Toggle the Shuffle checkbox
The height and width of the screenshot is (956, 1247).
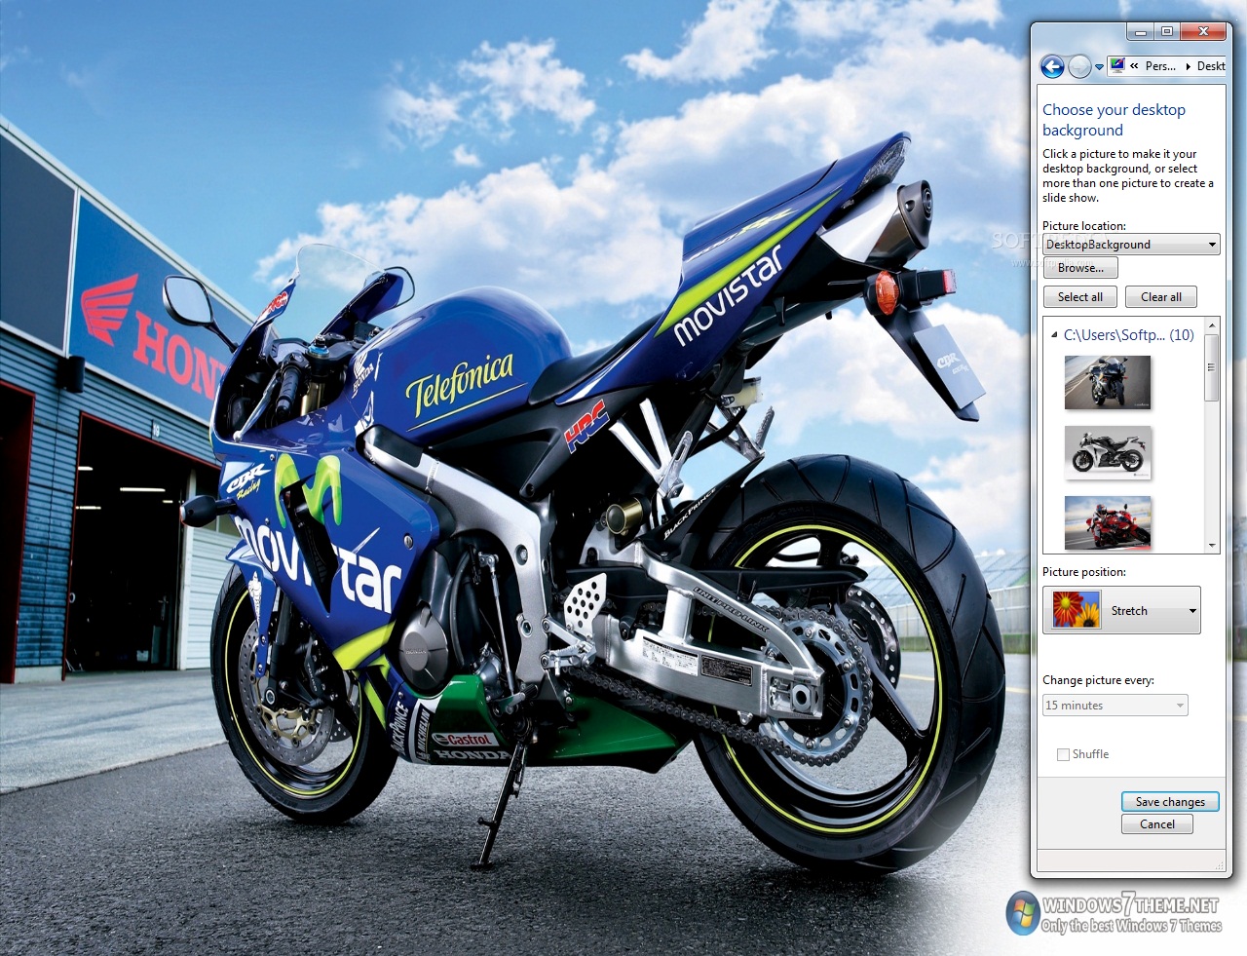coord(1063,754)
